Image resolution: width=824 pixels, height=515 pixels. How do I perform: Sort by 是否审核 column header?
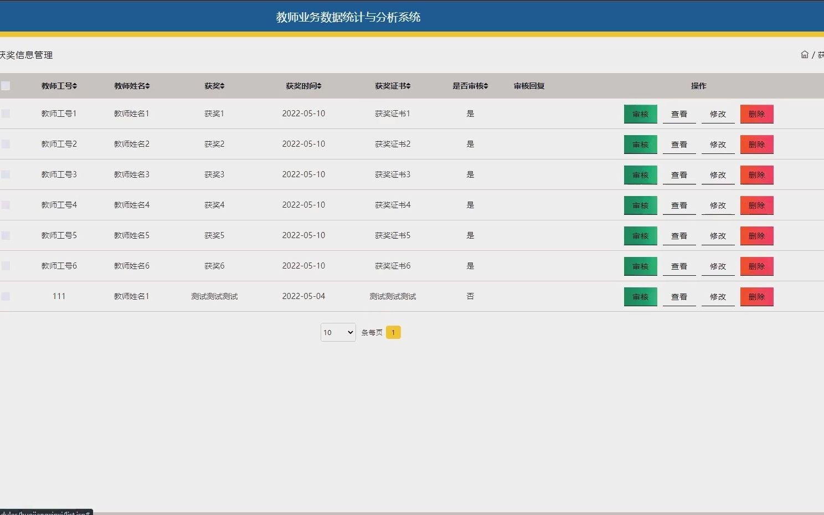click(x=470, y=86)
